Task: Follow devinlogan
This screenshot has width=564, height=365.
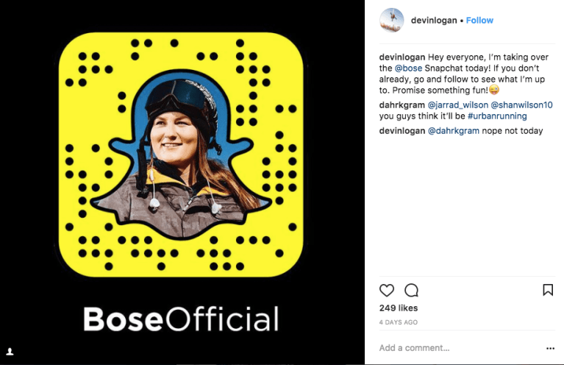Action: (479, 21)
